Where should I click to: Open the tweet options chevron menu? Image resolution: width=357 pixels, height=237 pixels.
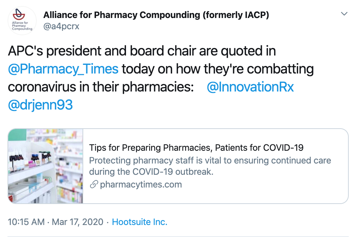point(344,14)
